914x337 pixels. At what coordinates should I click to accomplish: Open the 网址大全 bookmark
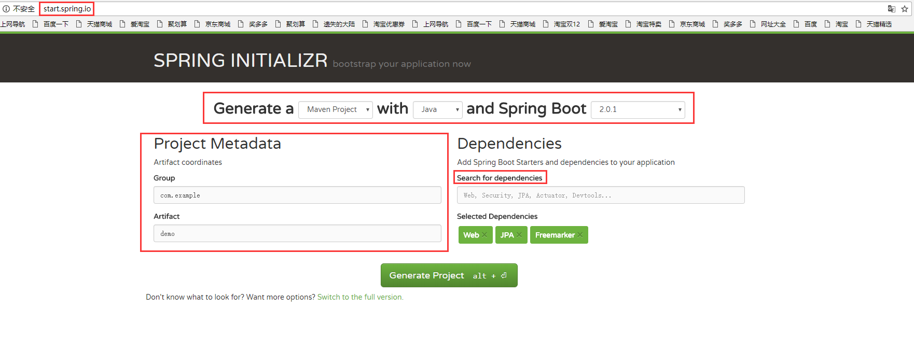(x=768, y=24)
